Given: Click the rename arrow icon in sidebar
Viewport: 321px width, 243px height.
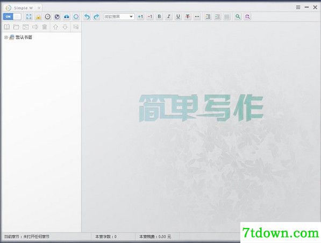Looking at the screenshot, I should tap(35, 27).
